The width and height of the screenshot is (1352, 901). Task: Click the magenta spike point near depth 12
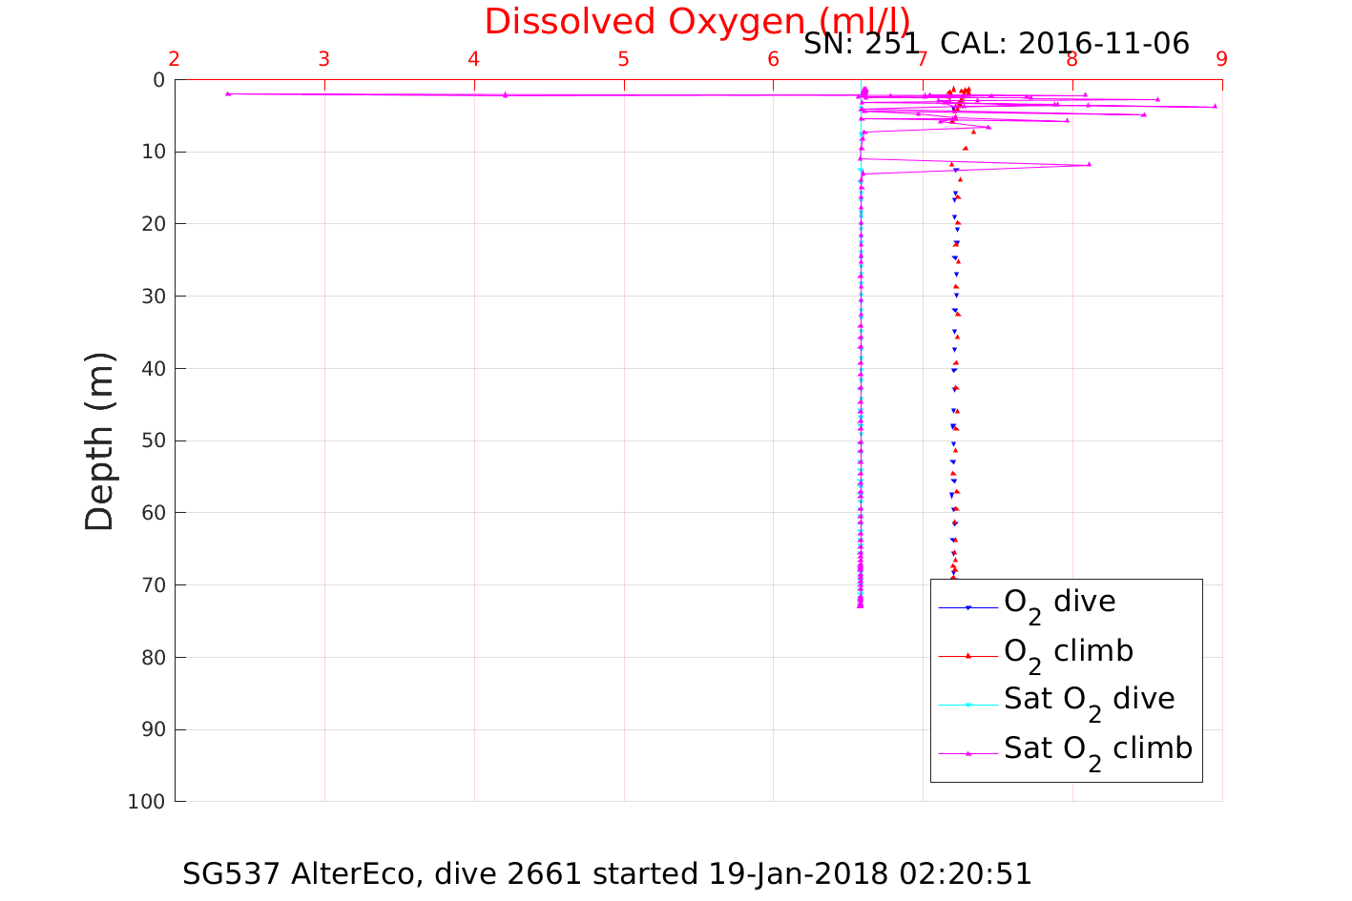[1089, 164]
